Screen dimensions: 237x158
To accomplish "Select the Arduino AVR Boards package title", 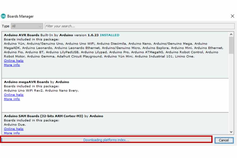I will coord(22,35).
